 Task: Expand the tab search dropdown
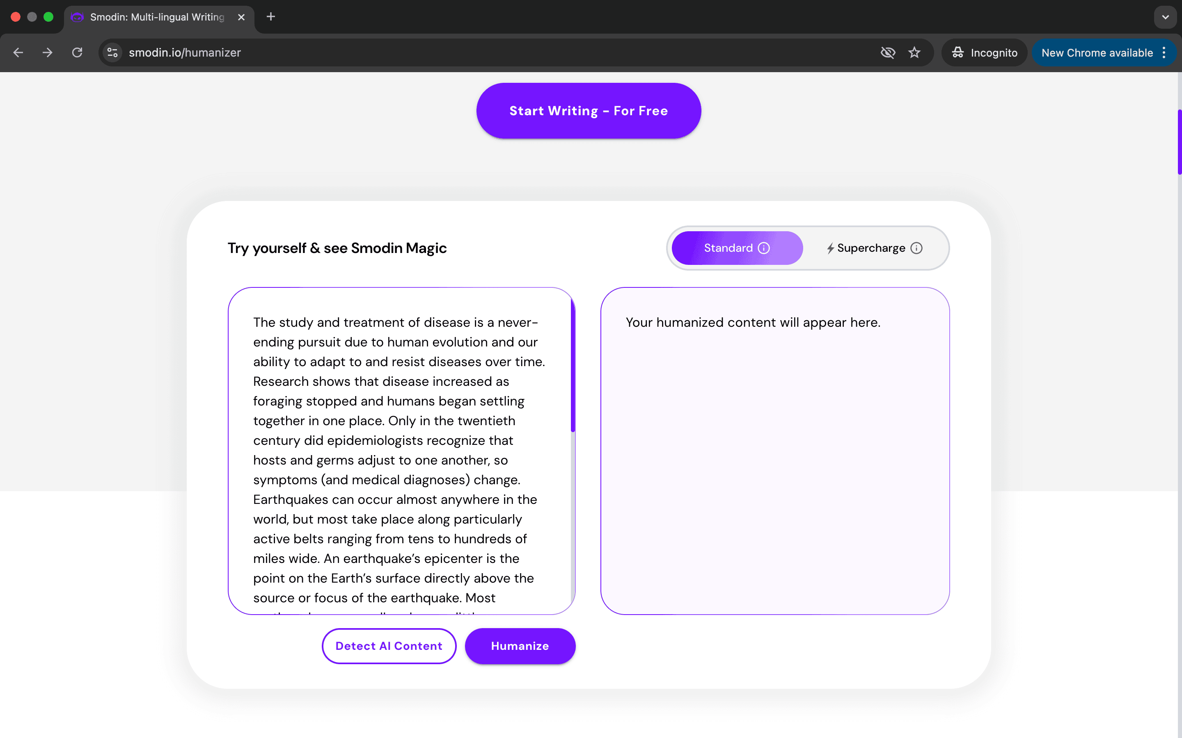[x=1166, y=17]
